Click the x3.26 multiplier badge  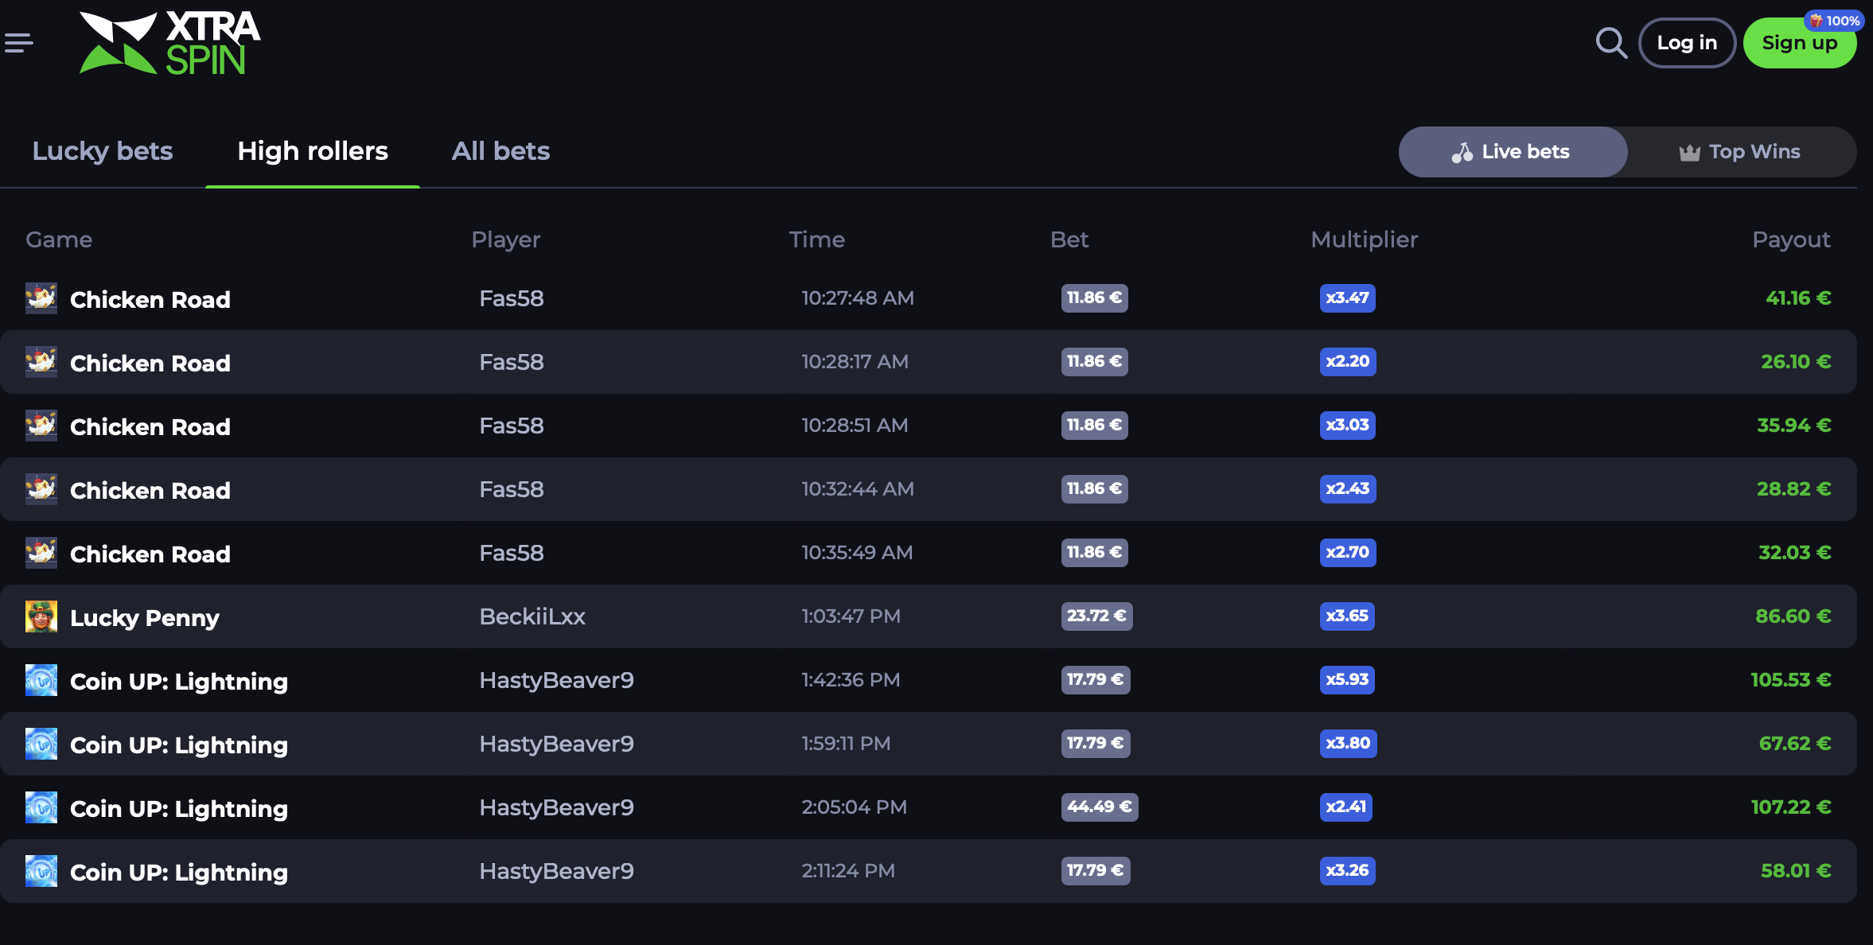(1347, 870)
